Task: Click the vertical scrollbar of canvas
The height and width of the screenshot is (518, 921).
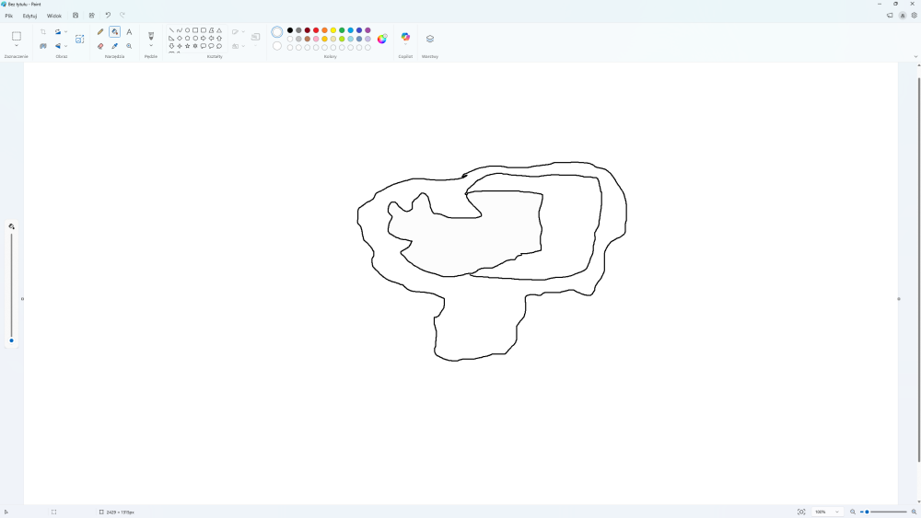Action: point(918,270)
